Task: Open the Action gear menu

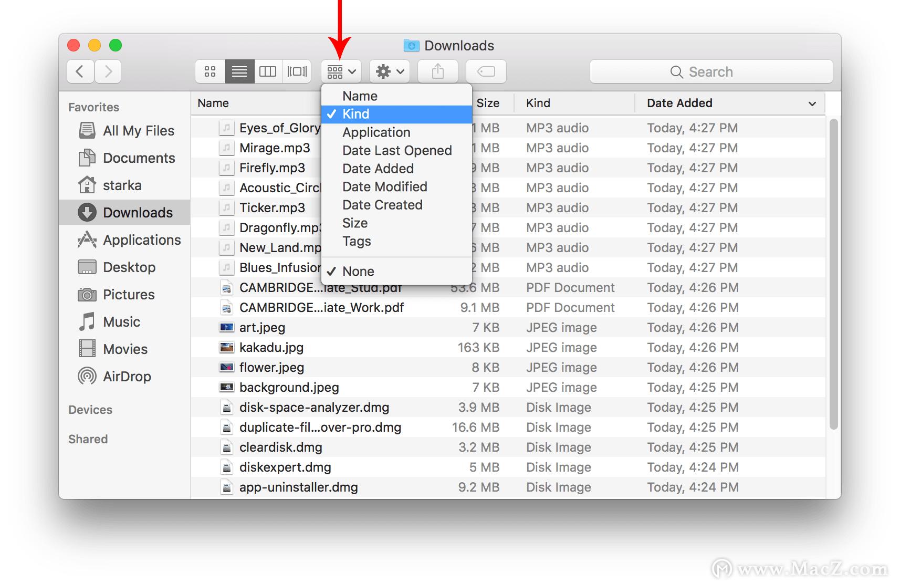Action: pos(390,71)
